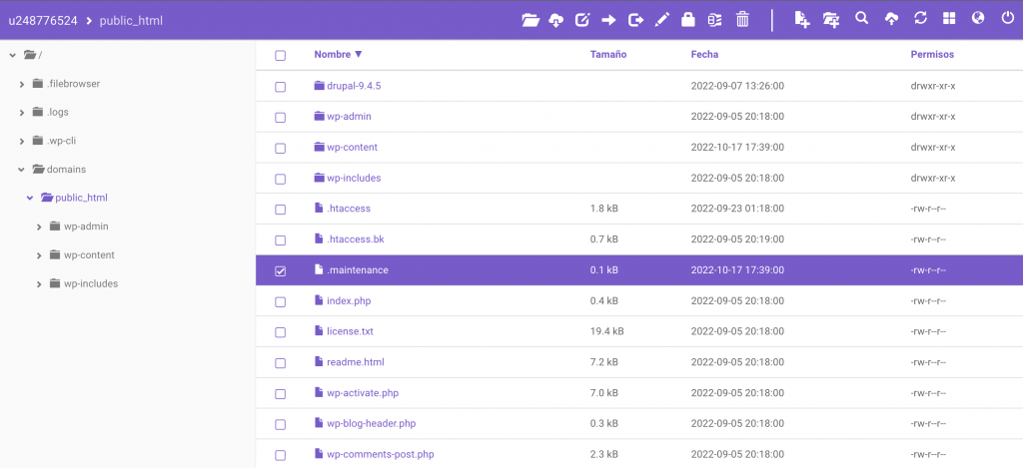Click the refresh arrows icon
The width and height of the screenshot is (1023, 468).
coord(921,19)
